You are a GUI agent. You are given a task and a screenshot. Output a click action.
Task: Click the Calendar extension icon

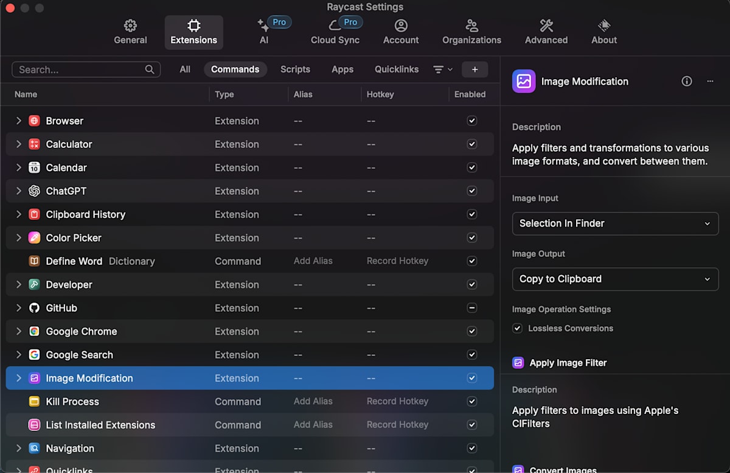coord(35,167)
